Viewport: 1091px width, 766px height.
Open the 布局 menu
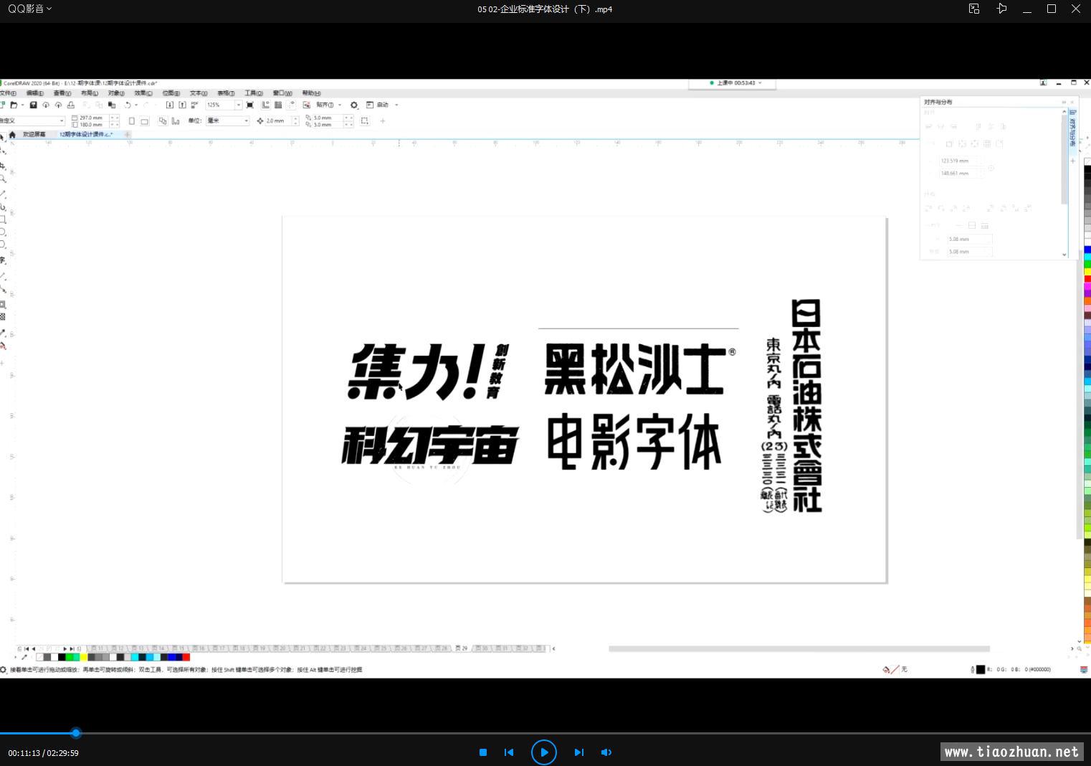tap(89, 93)
